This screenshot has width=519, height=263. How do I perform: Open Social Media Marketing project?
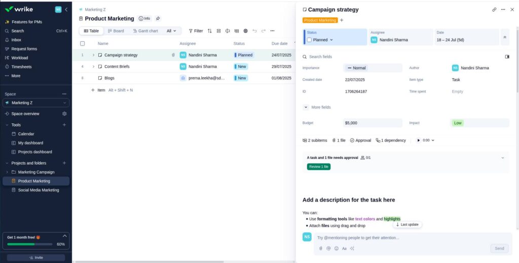click(39, 190)
